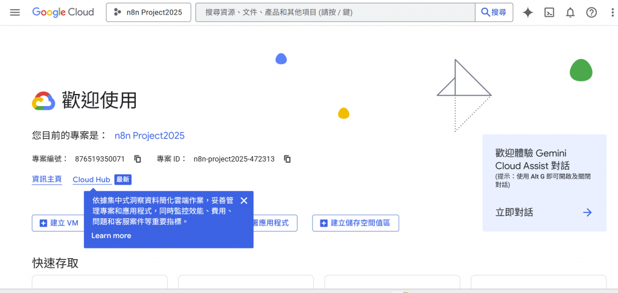This screenshot has height=293, width=618.
Task: Go to 資訊主頁 dashboard link
Action: point(47,180)
